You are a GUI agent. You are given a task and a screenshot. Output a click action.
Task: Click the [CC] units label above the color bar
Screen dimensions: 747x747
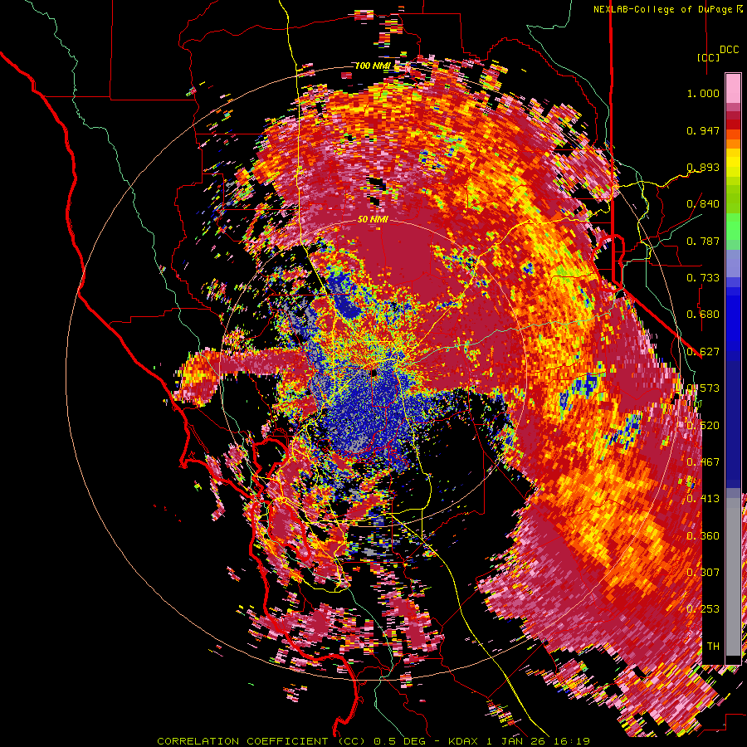click(x=708, y=57)
